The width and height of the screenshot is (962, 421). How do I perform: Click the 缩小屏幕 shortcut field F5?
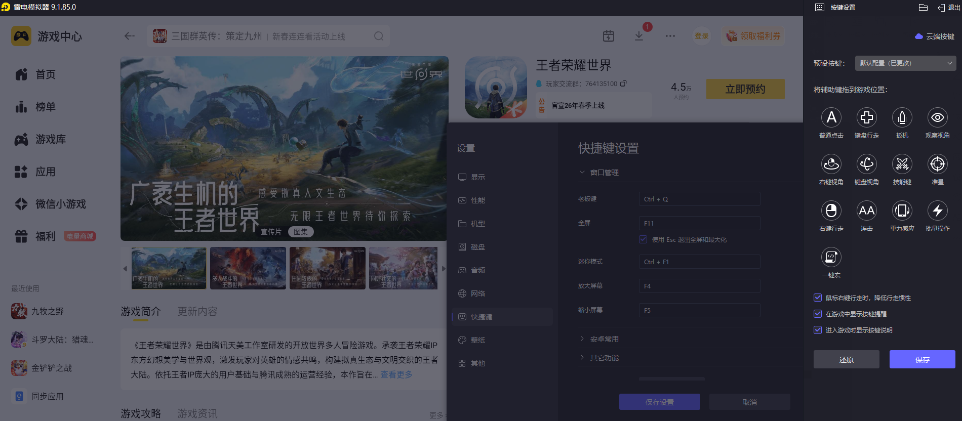699,310
